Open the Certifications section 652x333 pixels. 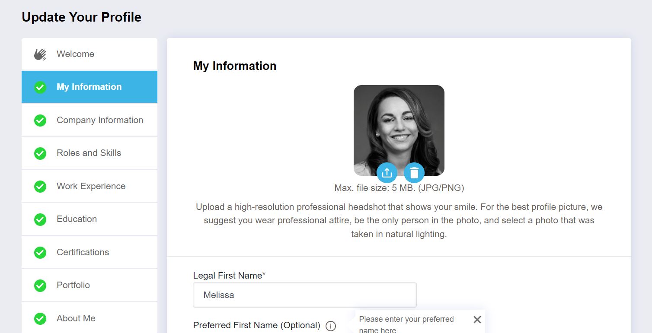(83, 252)
